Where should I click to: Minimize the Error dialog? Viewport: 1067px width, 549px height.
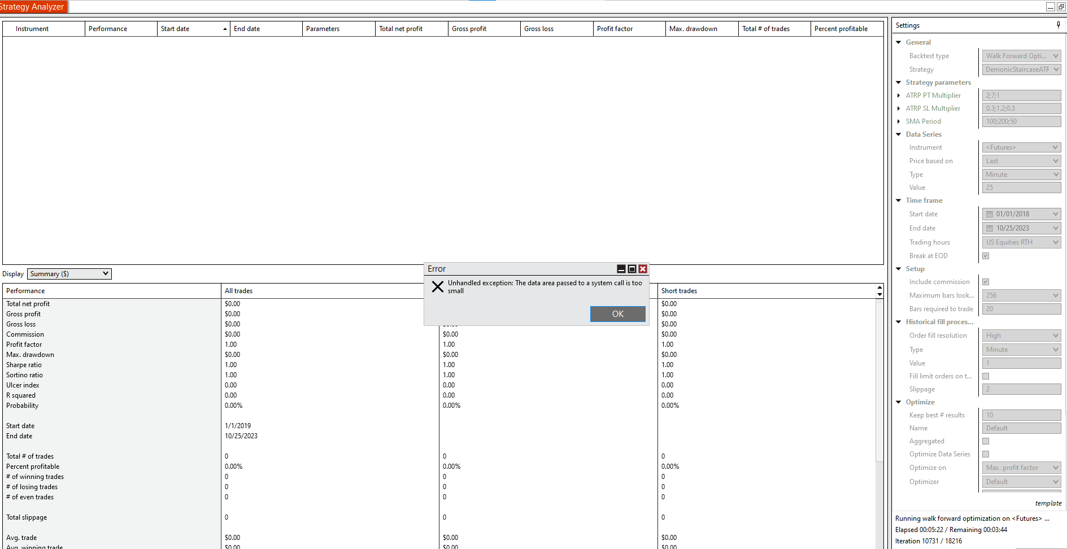pos(621,269)
